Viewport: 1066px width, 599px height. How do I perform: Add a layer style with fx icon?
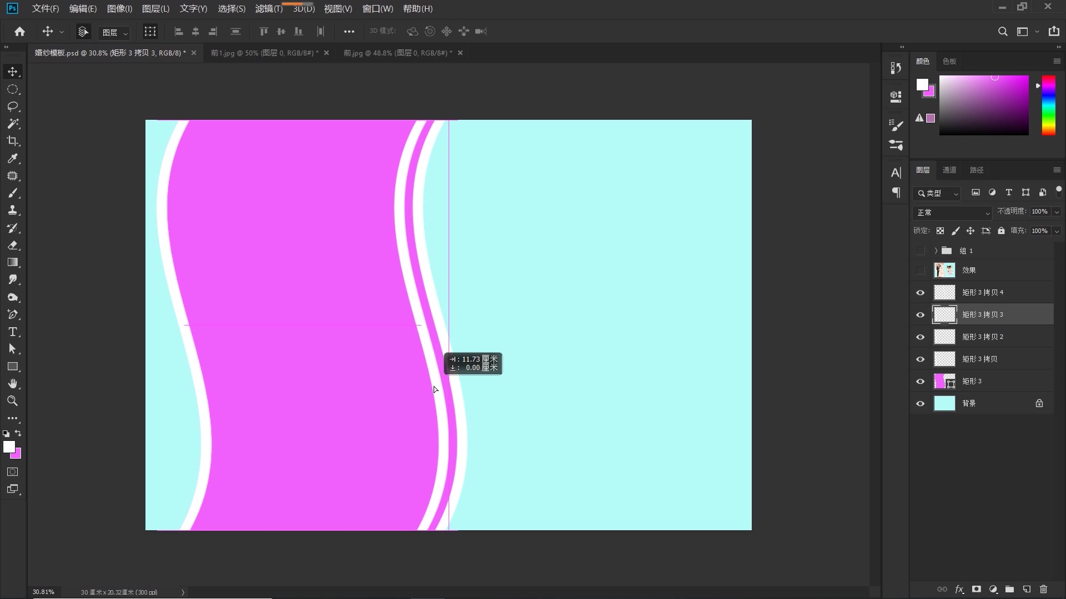tap(959, 589)
